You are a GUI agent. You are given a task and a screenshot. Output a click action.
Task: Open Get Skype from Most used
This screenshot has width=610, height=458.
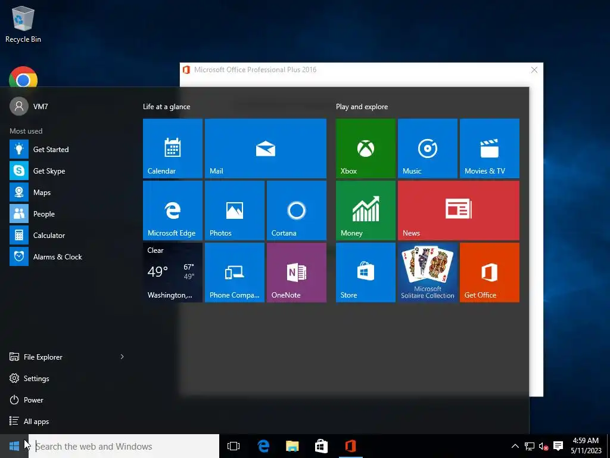point(66,171)
